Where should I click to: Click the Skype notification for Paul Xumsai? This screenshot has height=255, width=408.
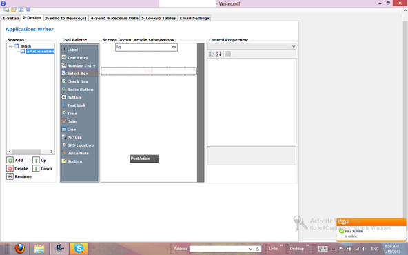point(371,229)
